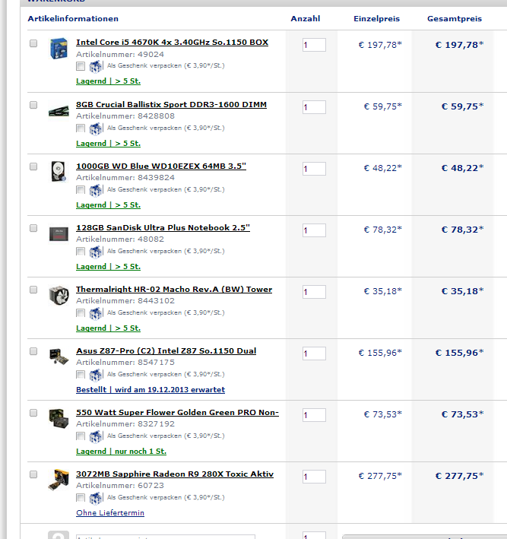Click the gift icon for Super Flower PSU
The image size is (507, 539).
95,436
